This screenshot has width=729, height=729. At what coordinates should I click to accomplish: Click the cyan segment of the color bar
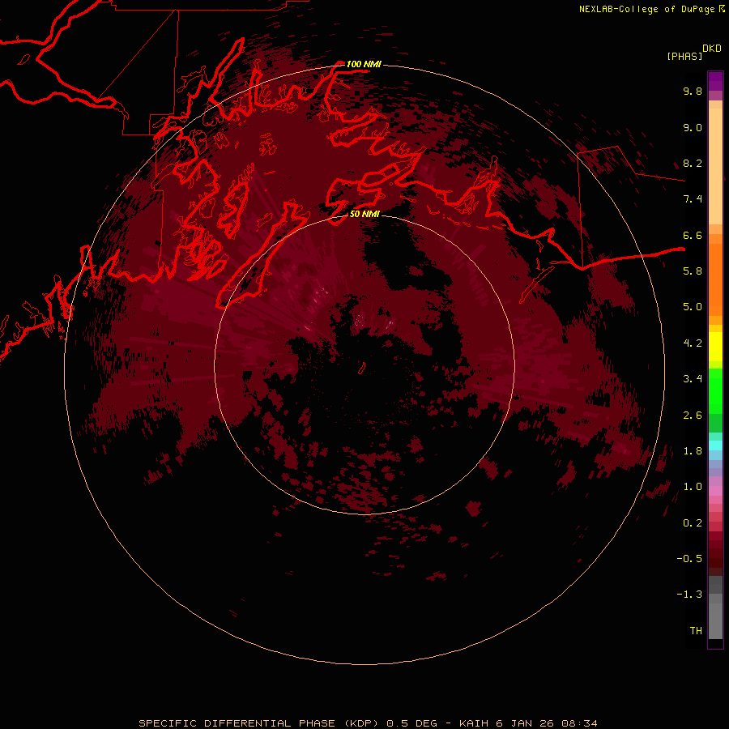715,445
